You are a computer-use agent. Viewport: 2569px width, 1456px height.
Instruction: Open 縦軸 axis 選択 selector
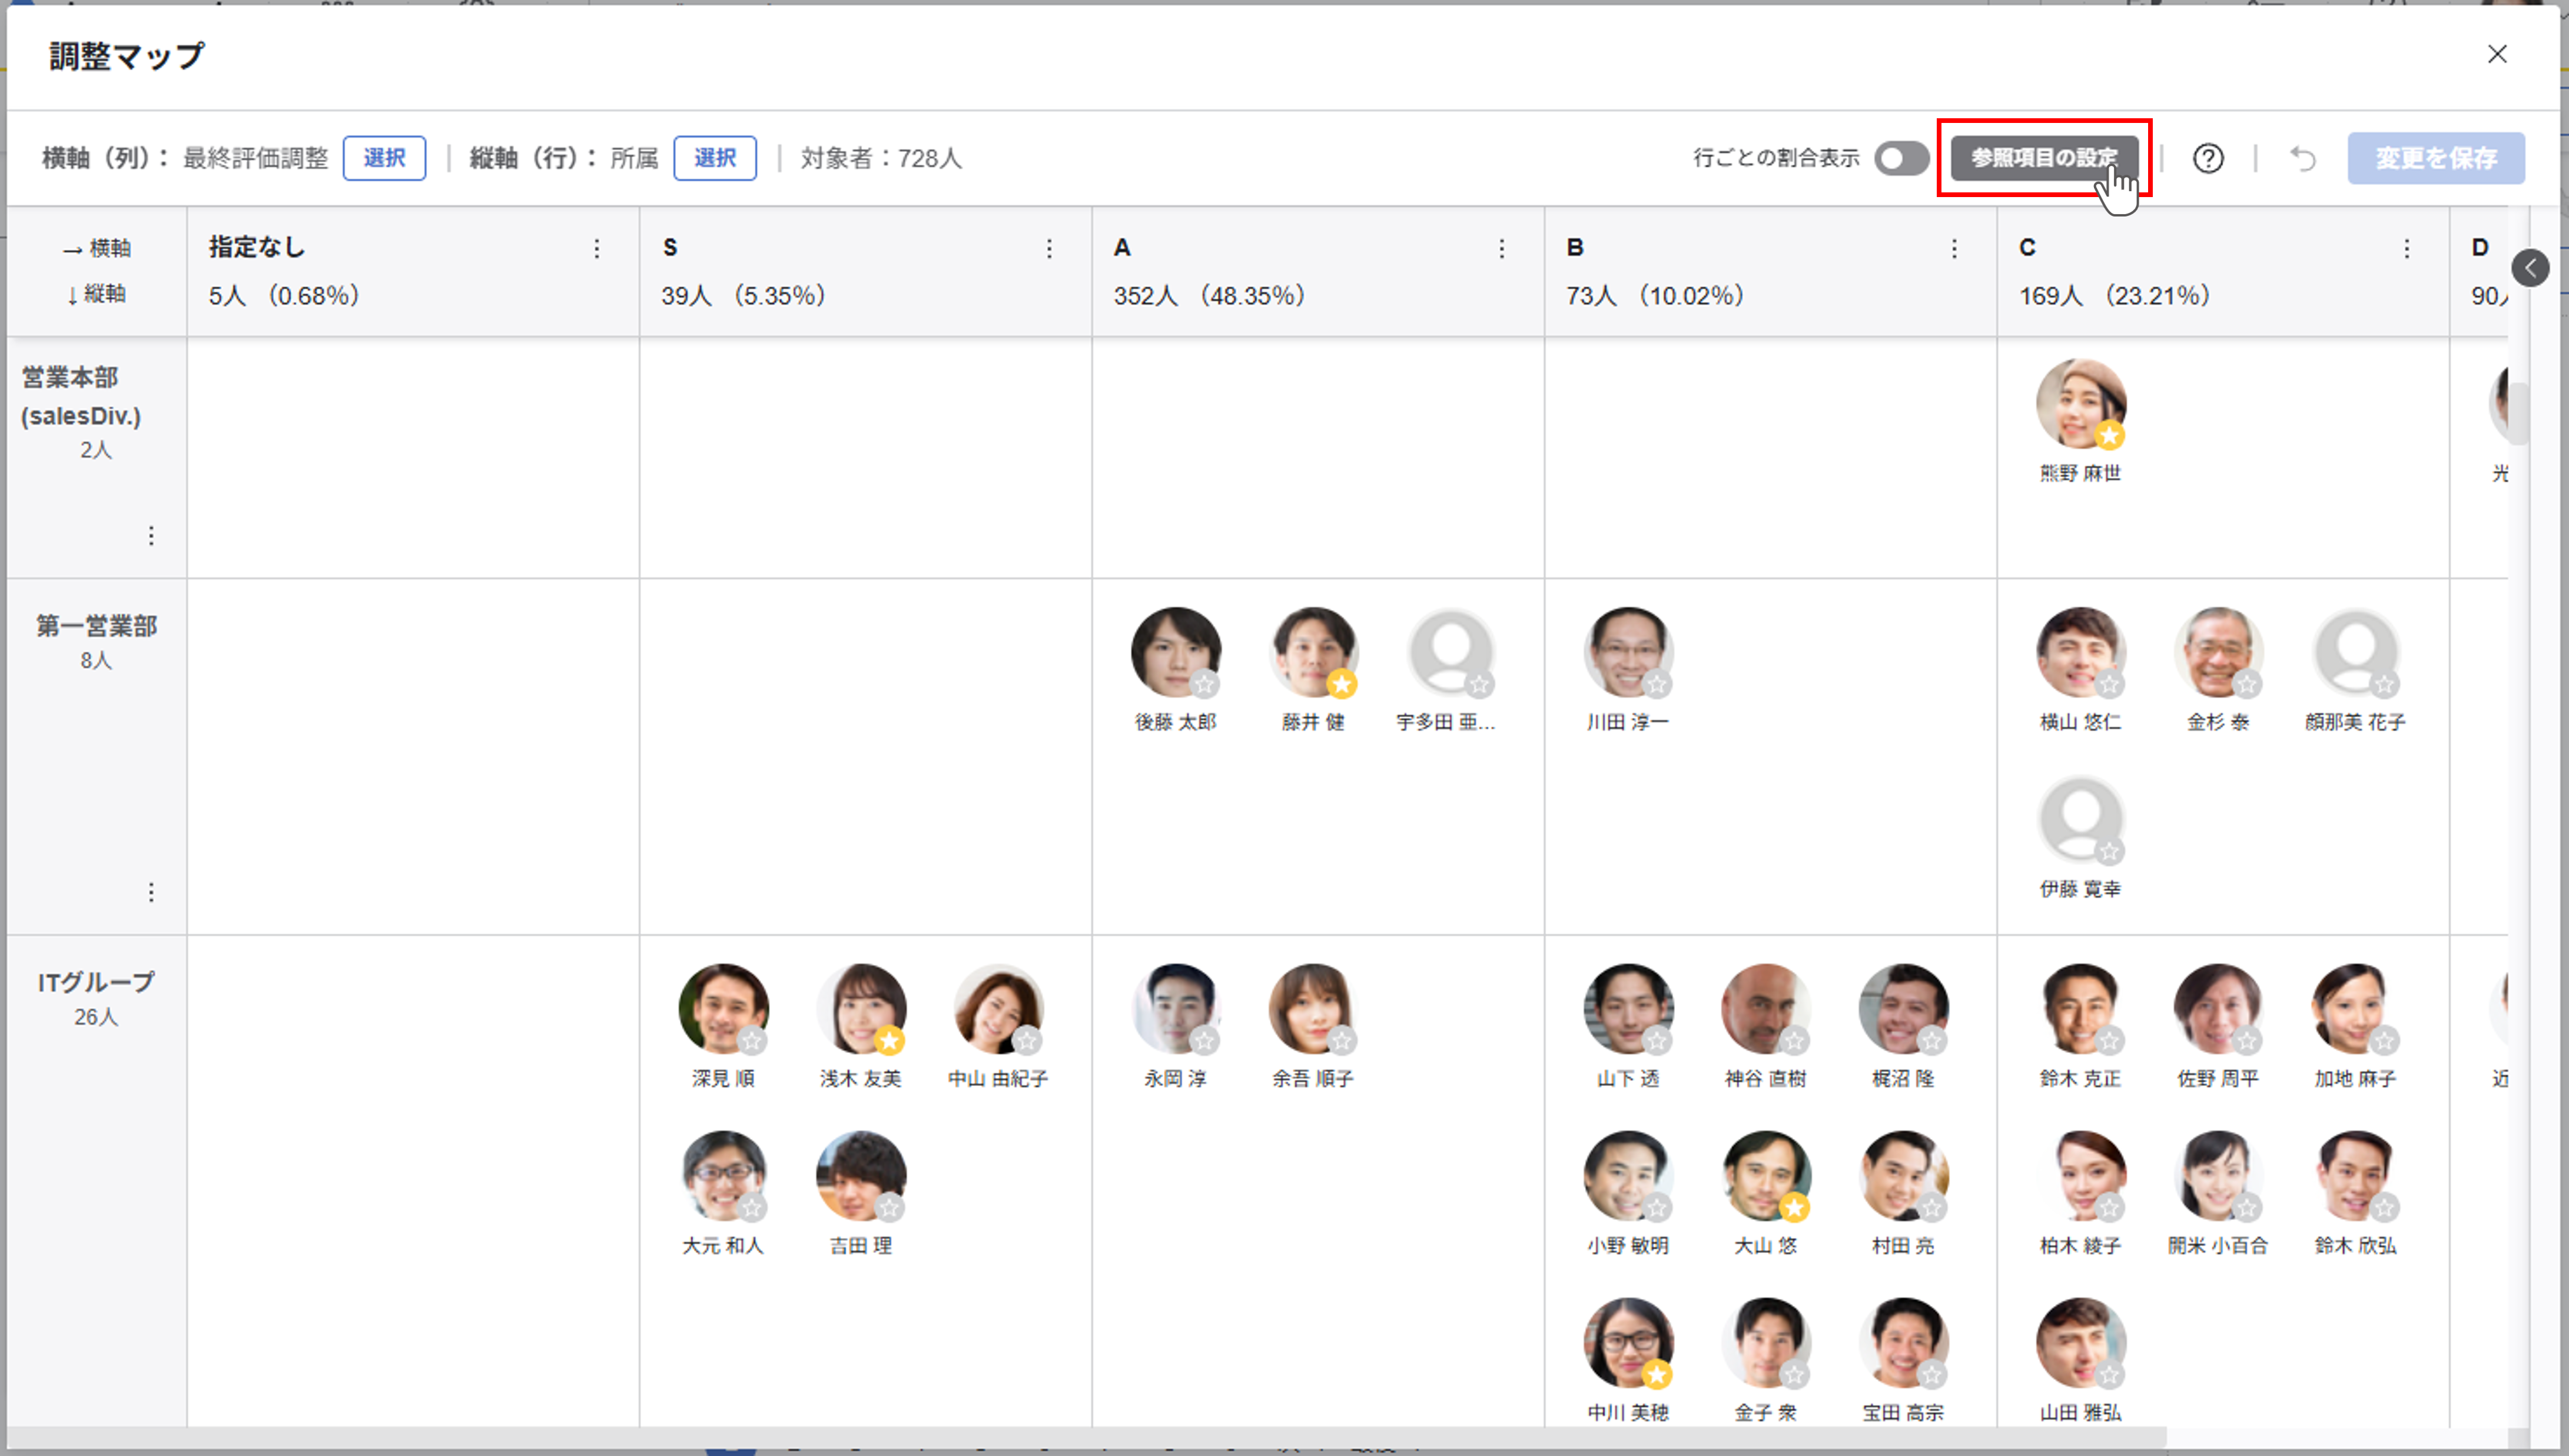[x=714, y=158]
